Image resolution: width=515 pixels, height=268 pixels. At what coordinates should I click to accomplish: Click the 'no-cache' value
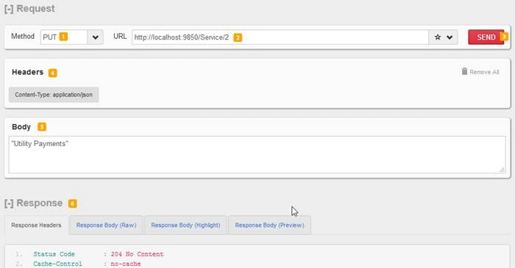126,264
